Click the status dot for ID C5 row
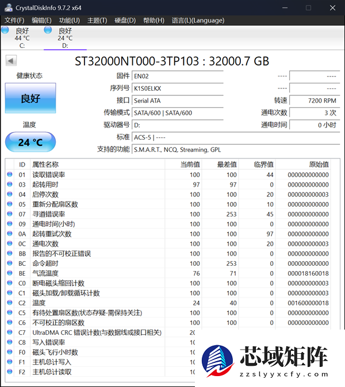The width and height of the screenshot is (345, 387). 10,313
